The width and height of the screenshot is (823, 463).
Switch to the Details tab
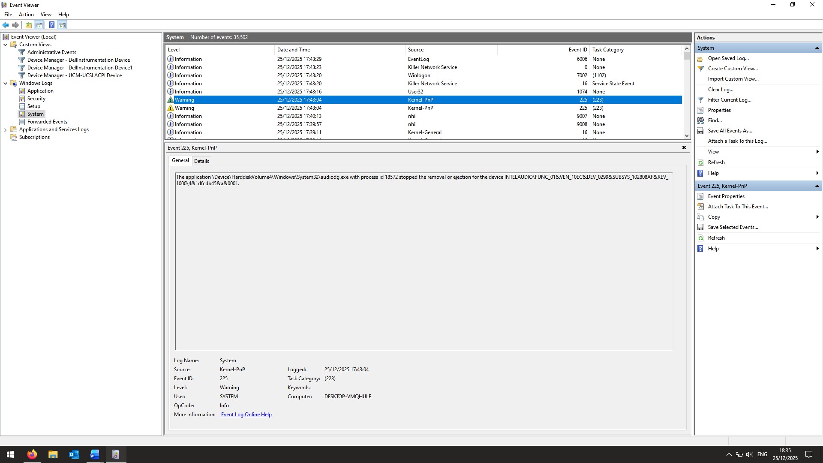point(201,161)
